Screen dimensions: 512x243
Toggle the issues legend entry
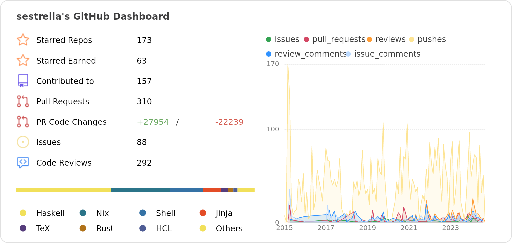283,39
